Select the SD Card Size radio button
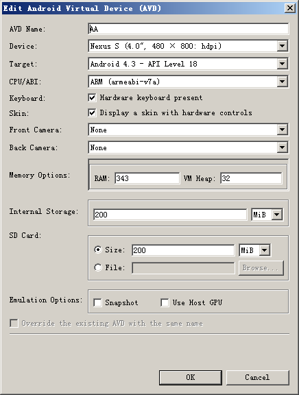This screenshot has width=299, height=395. 98,250
